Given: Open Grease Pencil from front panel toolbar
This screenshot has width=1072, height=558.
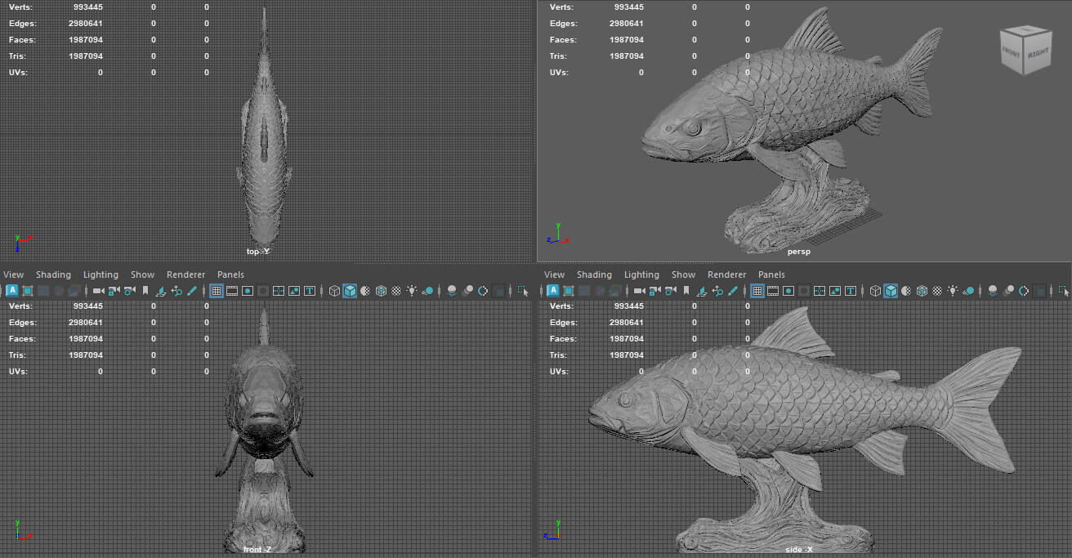Looking at the screenshot, I should point(192,290).
